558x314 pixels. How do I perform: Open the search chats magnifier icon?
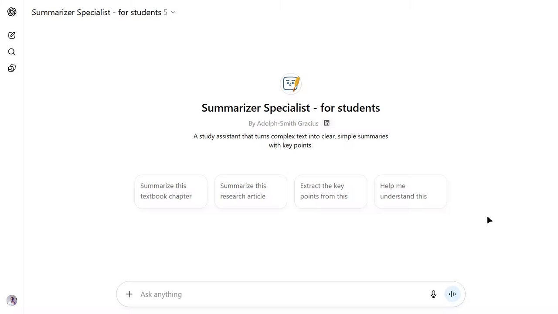[x=12, y=52]
